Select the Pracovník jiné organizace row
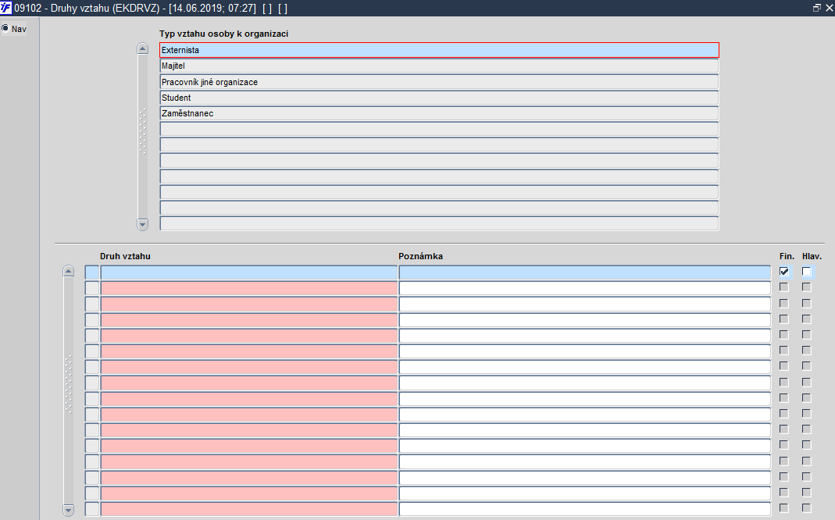 (439, 82)
